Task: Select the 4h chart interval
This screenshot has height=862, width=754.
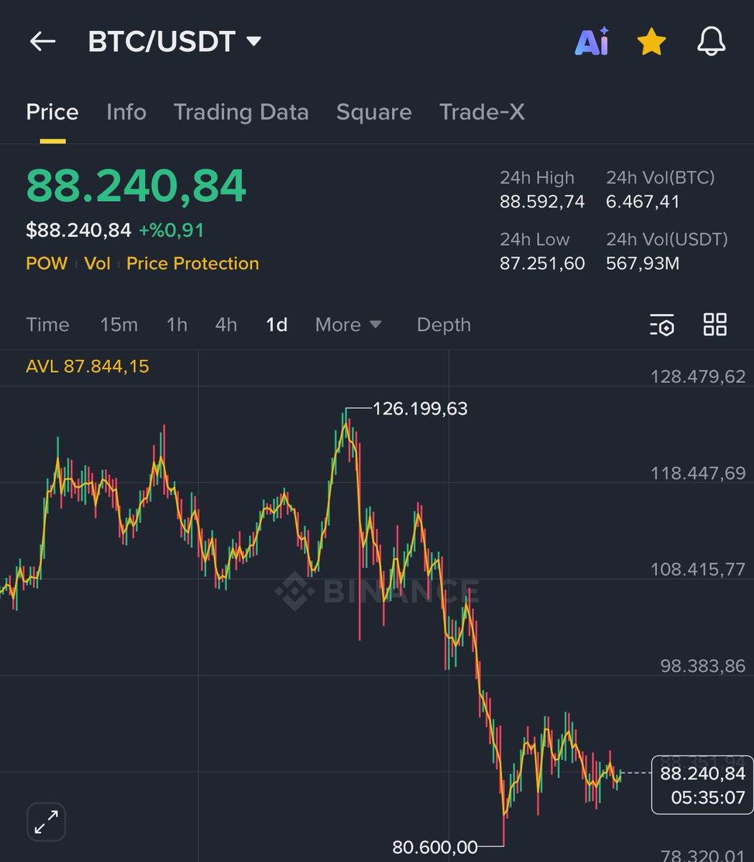Action: click(x=226, y=325)
